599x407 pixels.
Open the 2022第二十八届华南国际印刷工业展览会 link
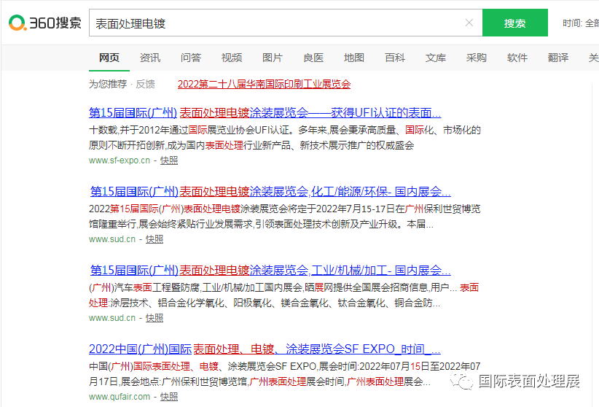264,84
